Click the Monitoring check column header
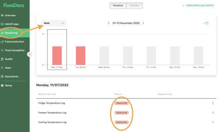Viewport: 221px width, 132px height. [47, 94]
